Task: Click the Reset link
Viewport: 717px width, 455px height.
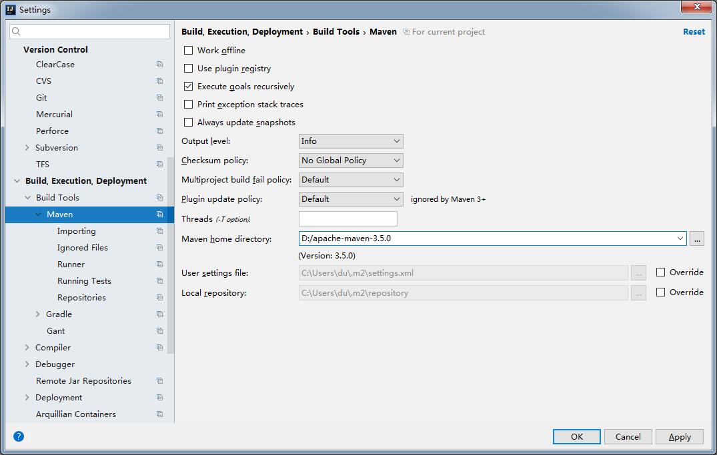Action: (694, 31)
